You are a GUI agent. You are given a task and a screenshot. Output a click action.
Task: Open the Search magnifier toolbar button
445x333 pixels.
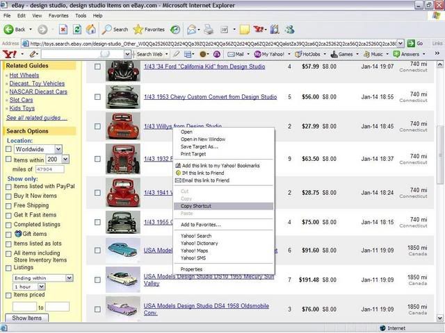click(115, 29)
